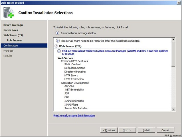
Task: Go to Server Roles step
Action: (x=11, y=30)
